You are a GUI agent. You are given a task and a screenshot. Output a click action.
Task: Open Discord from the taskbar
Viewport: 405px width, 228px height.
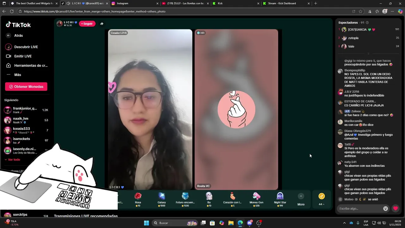(250, 223)
